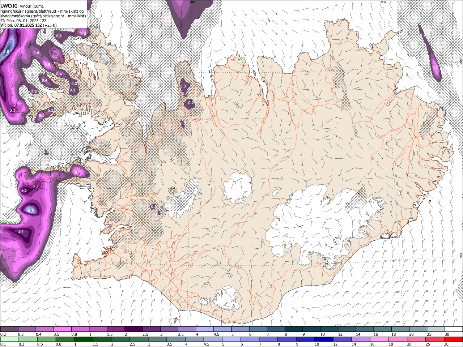Click the dark green 1 swatch, lower legend
This screenshot has width=463, height=347.
(83, 339)
